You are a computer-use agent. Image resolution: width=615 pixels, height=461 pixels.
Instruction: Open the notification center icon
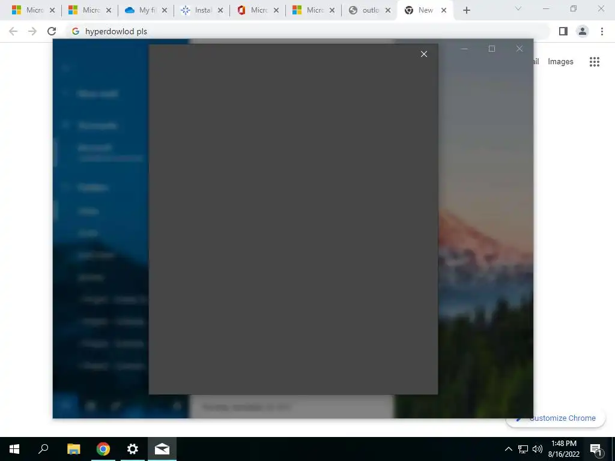point(596,449)
